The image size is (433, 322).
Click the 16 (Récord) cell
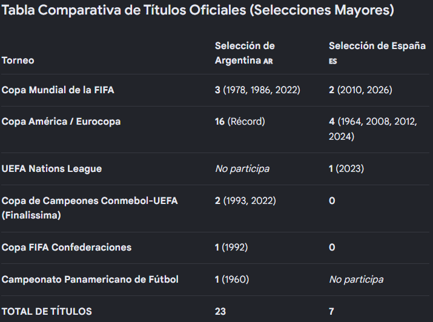(240, 122)
